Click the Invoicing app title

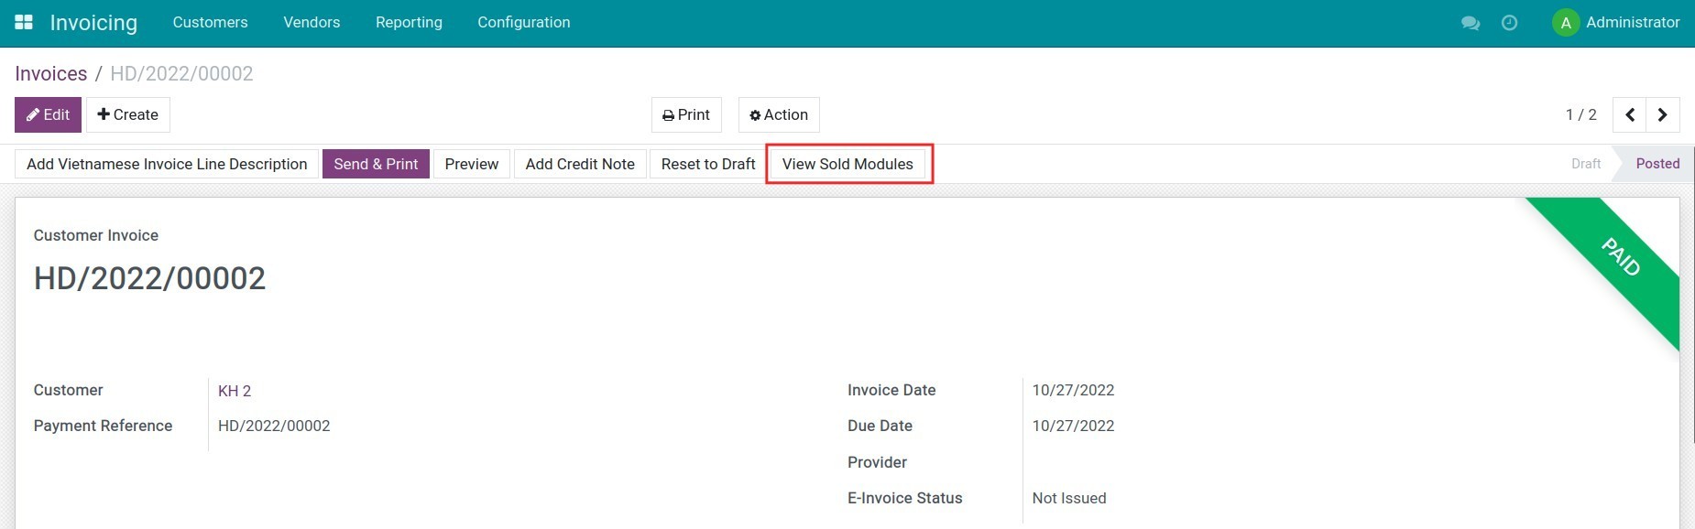coord(93,23)
